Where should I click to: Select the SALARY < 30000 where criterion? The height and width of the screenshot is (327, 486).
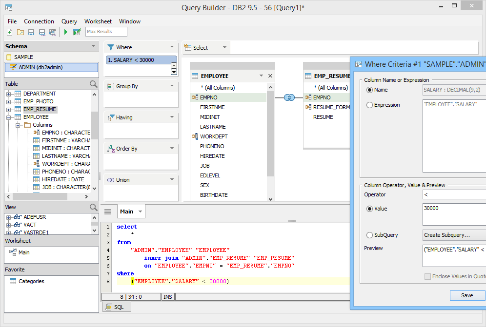point(142,60)
